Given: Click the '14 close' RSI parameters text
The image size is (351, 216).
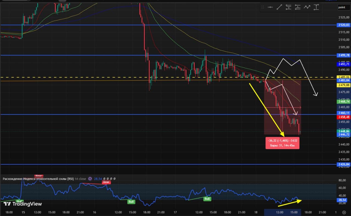Looking at the screenshot, I should pyautogui.click(x=80, y=179).
